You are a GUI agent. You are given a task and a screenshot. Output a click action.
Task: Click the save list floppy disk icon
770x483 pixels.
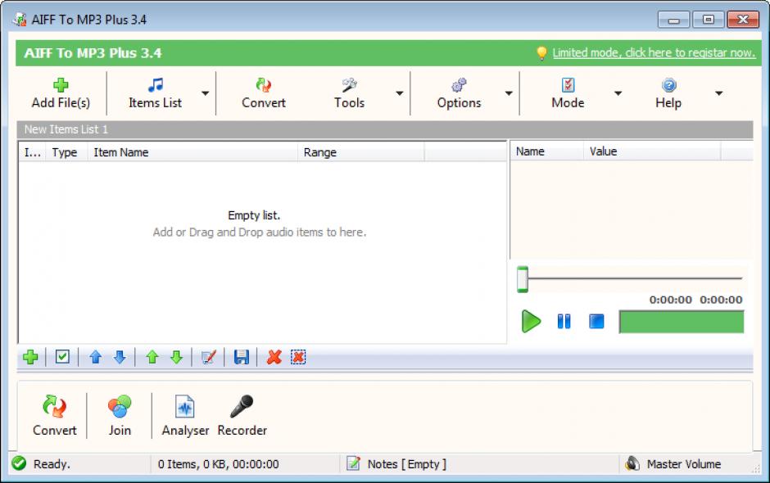[x=241, y=357]
